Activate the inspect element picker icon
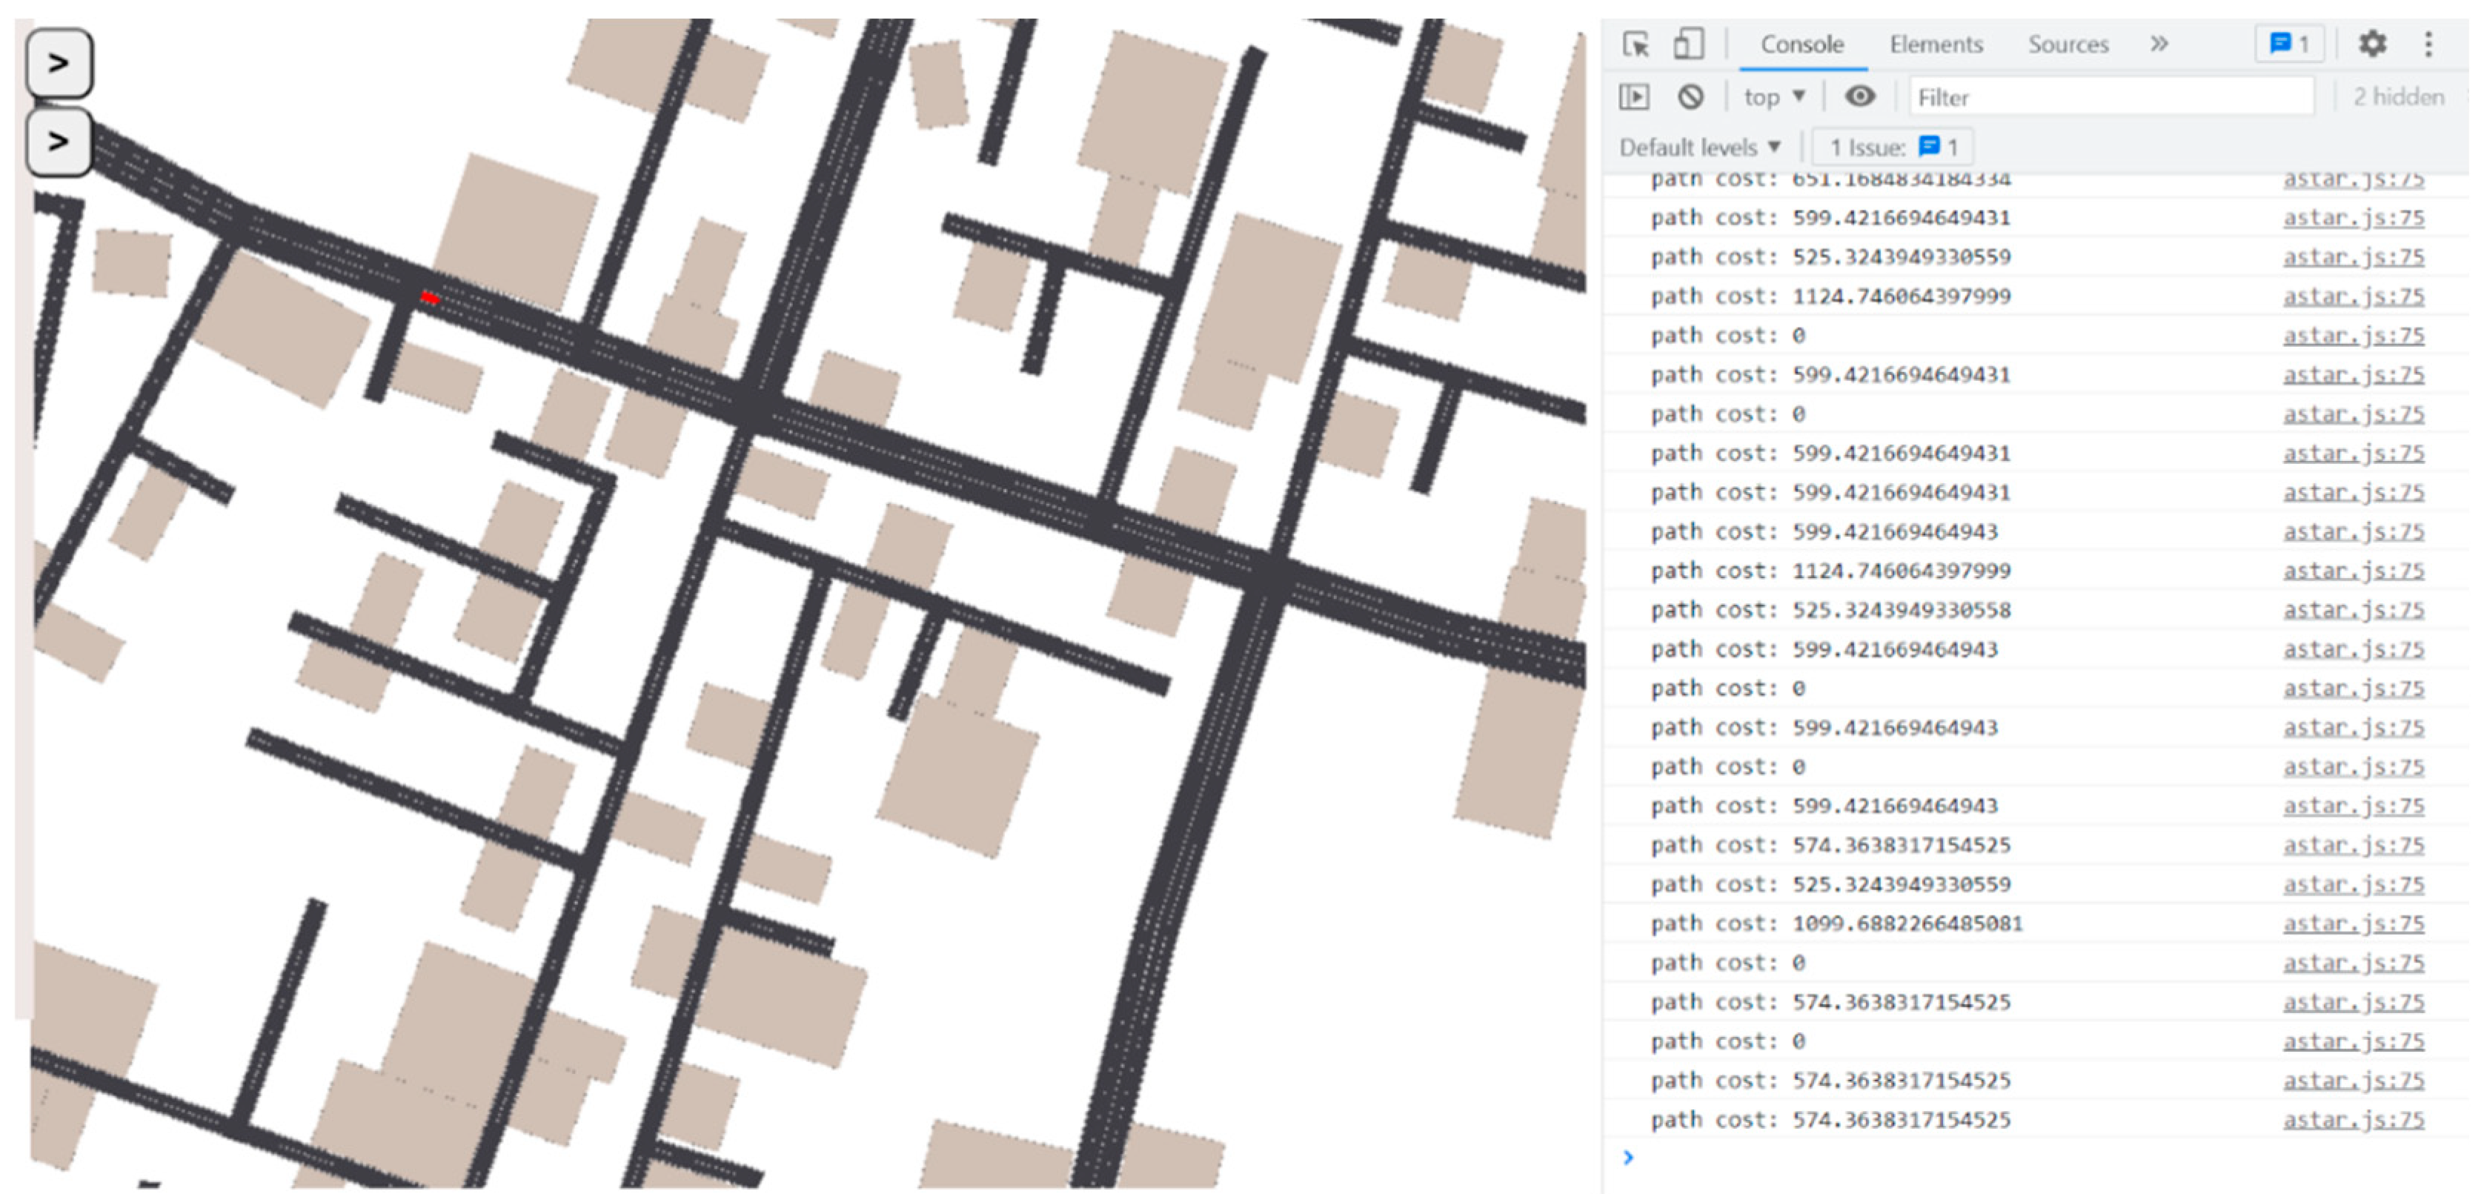 [x=1635, y=44]
